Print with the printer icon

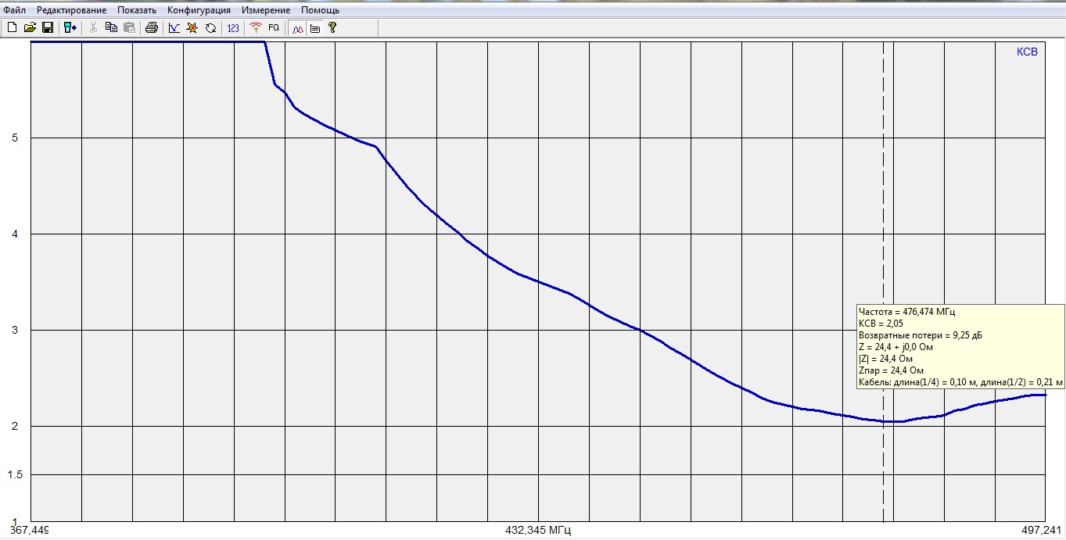152,27
